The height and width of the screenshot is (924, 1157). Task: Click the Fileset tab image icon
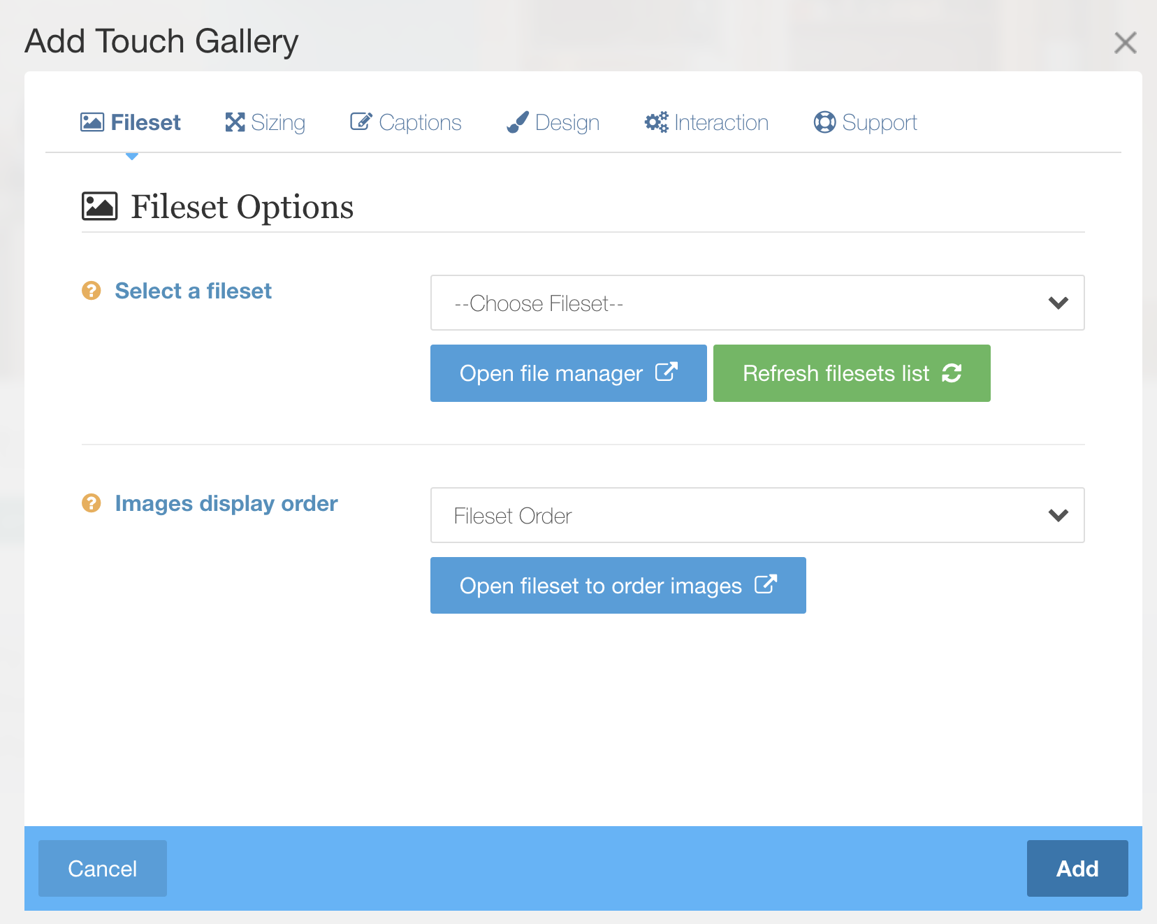92,122
